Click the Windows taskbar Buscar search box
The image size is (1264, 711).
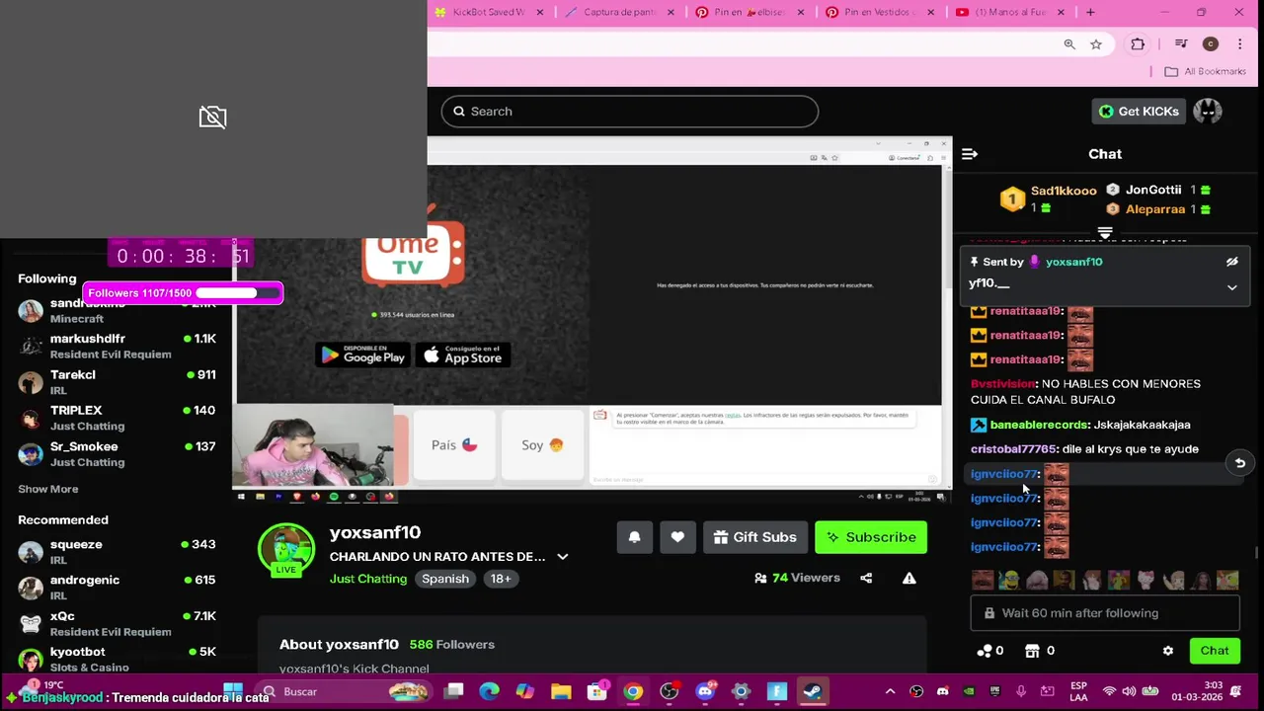point(346,691)
